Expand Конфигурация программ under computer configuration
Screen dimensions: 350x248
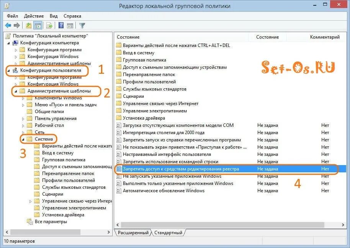tap(16, 50)
